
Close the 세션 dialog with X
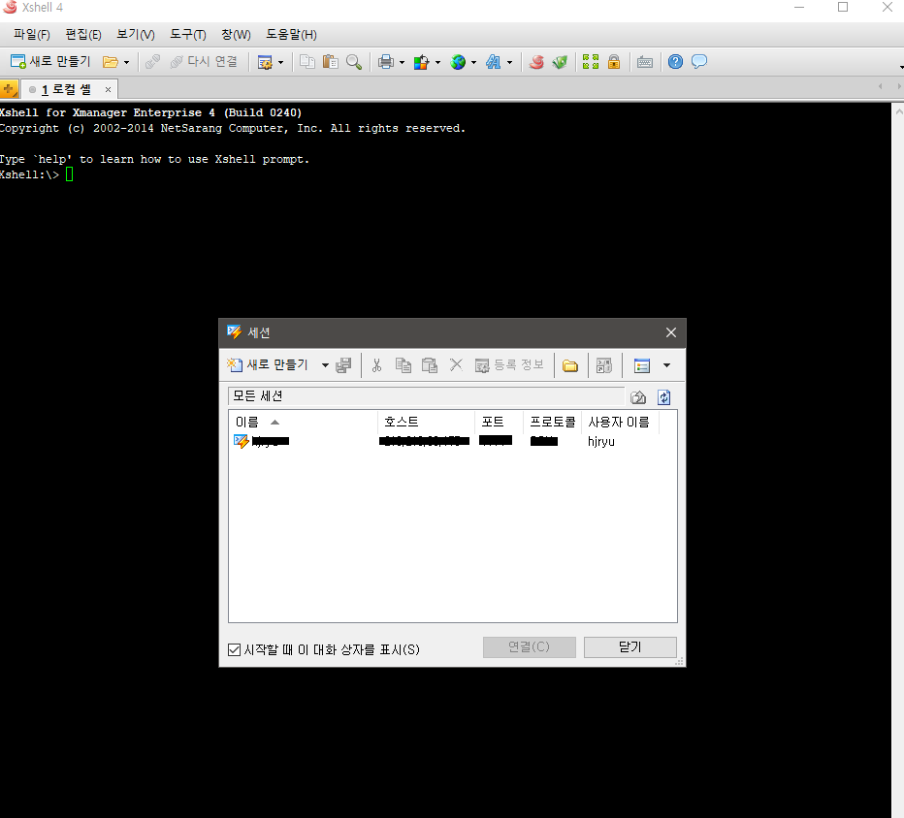click(x=670, y=332)
